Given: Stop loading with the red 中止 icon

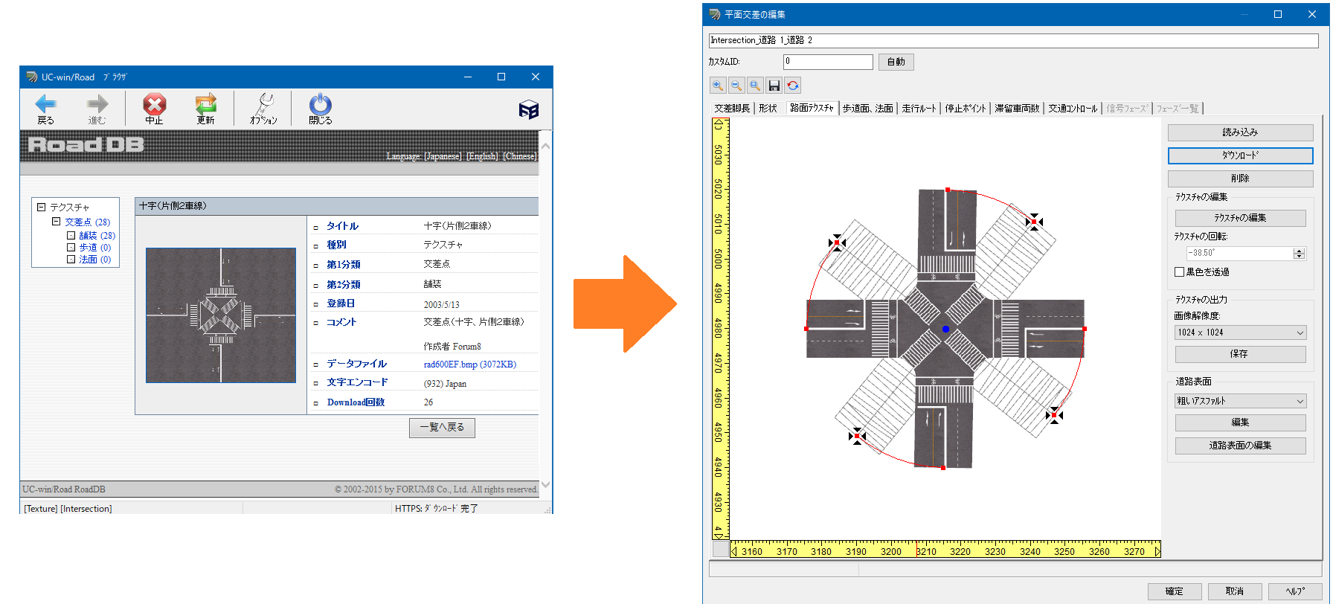Looking at the screenshot, I should point(154,104).
